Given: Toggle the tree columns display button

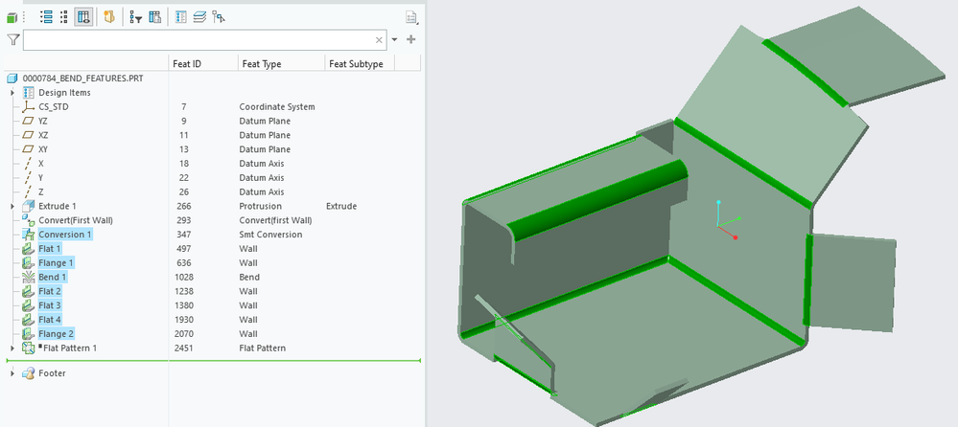Looking at the screenshot, I should pos(83,17).
